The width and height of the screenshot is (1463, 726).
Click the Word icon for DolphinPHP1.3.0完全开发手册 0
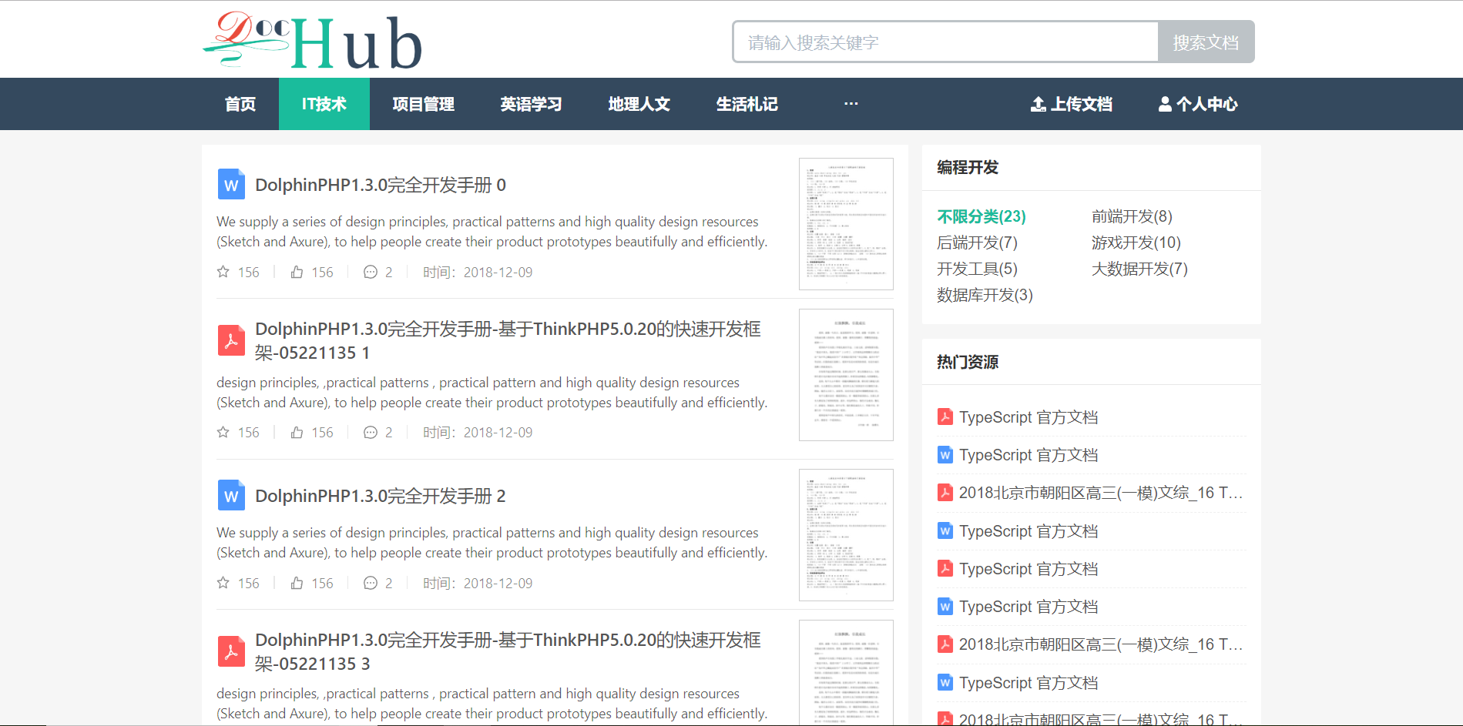tap(231, 185)
